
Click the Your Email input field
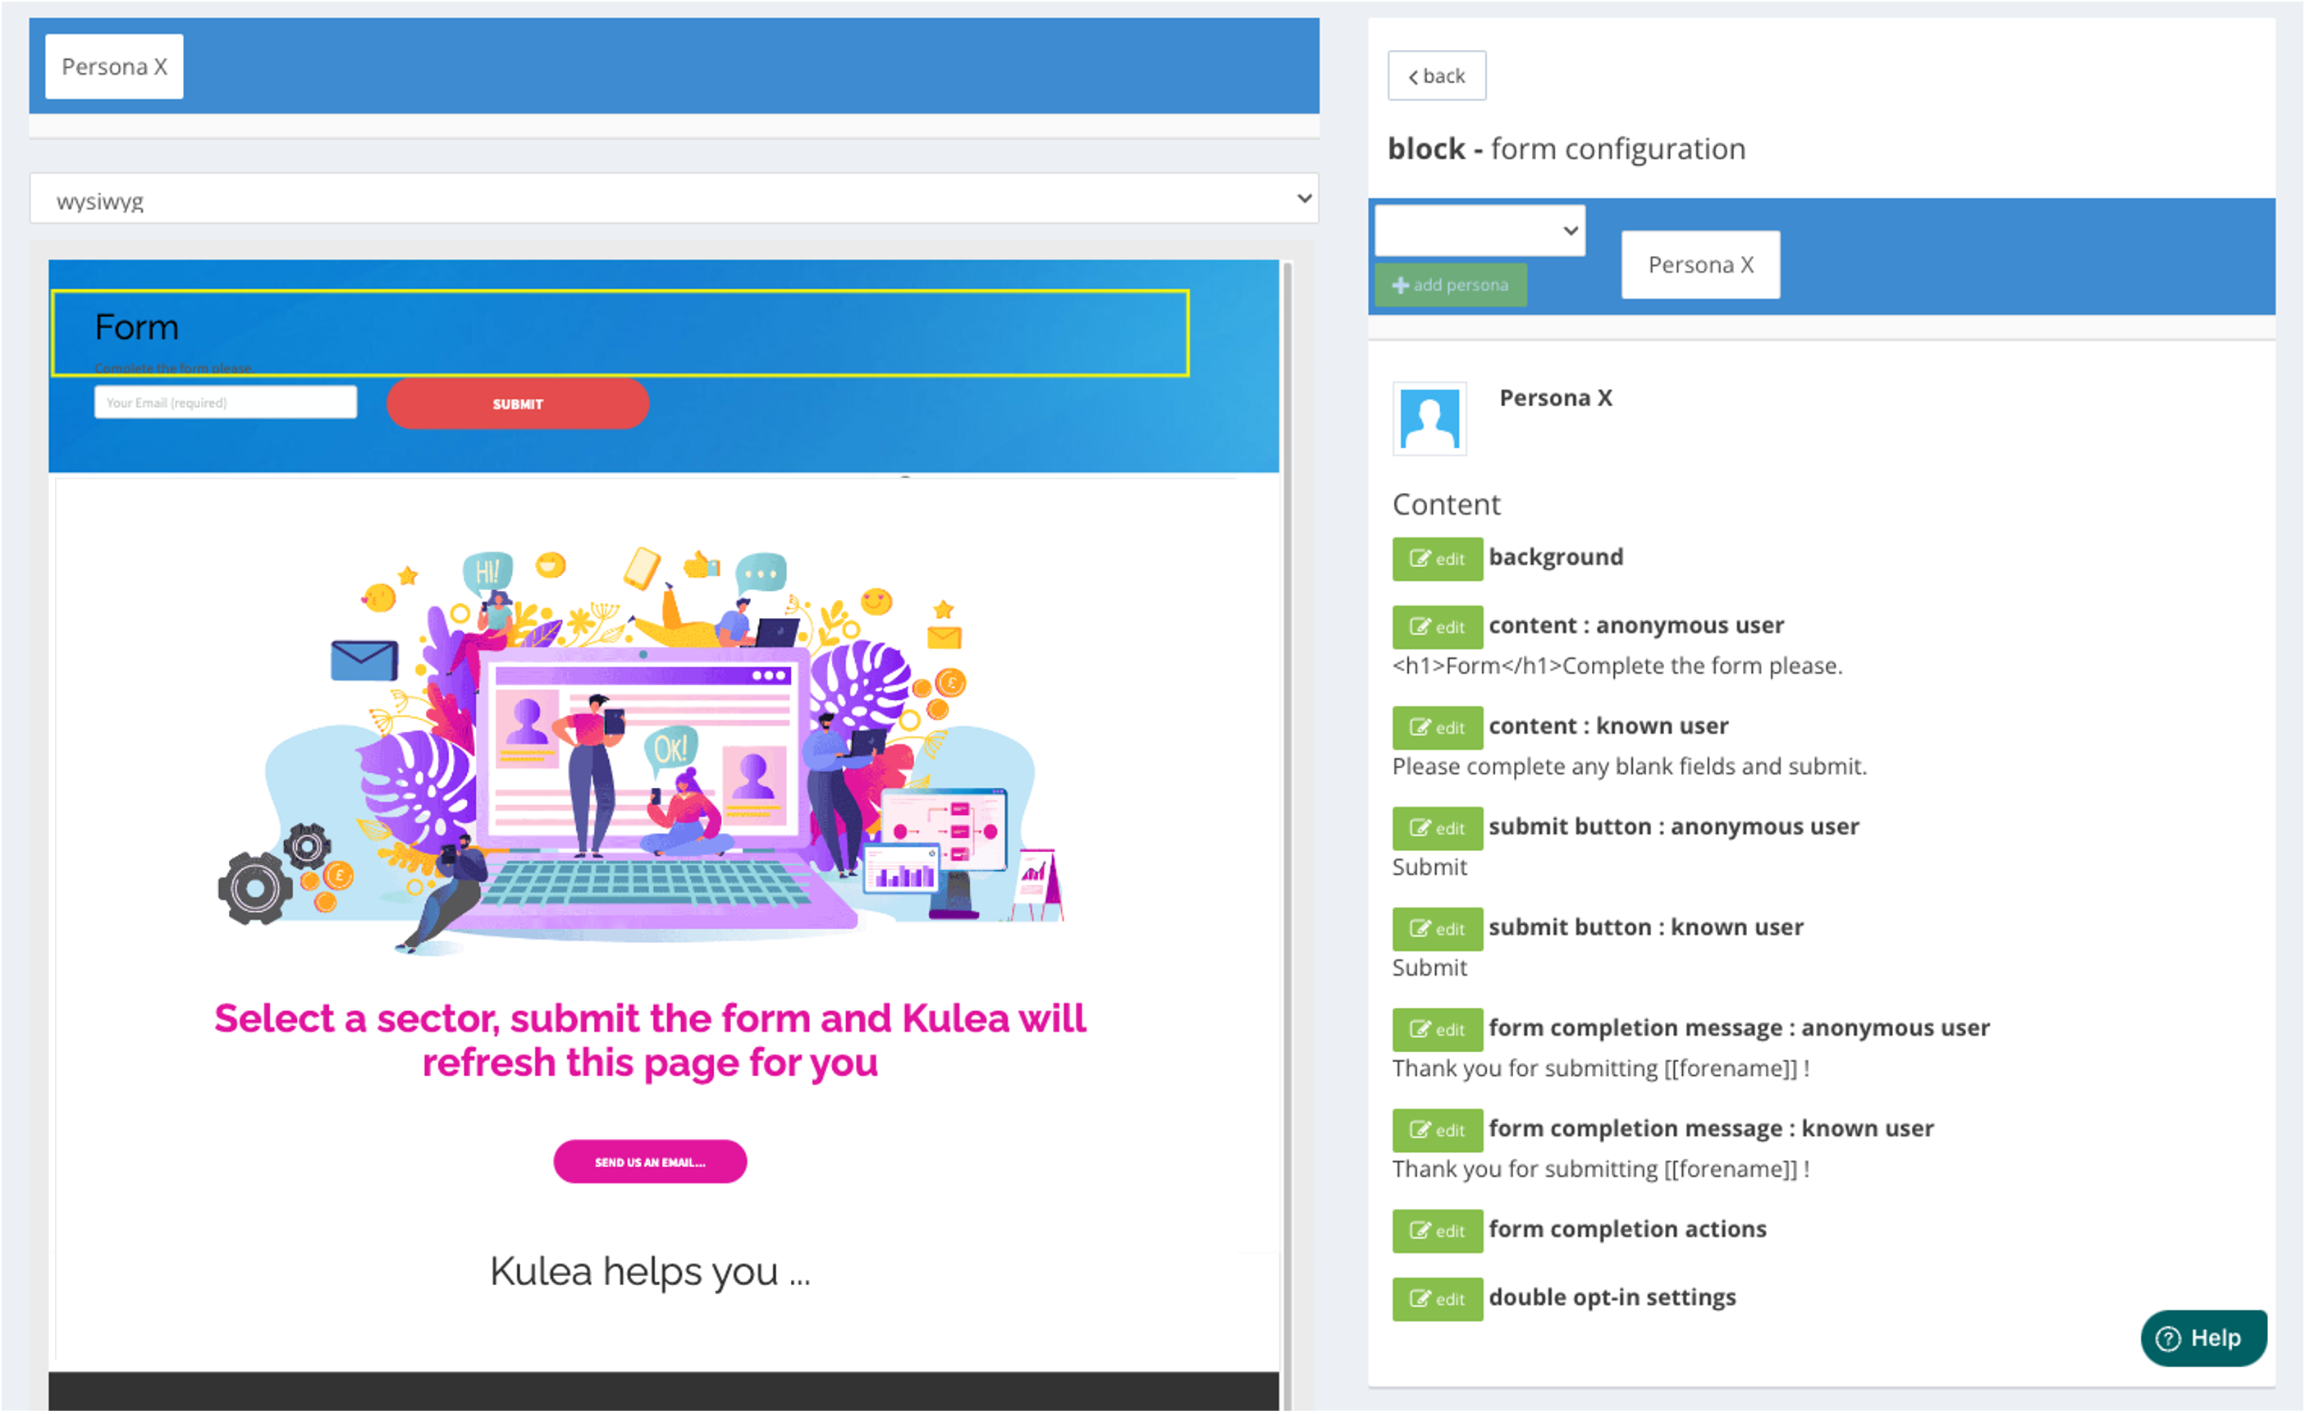pos(225,402)
